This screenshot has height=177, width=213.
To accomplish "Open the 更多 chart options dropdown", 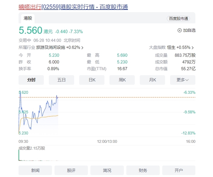I will [x=182, y=80].
